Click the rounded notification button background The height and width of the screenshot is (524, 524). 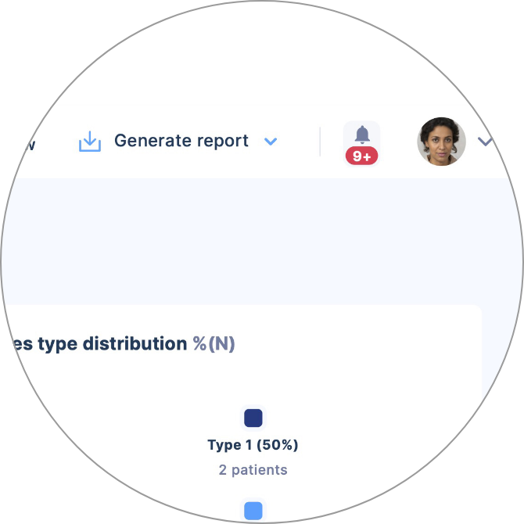361,143
